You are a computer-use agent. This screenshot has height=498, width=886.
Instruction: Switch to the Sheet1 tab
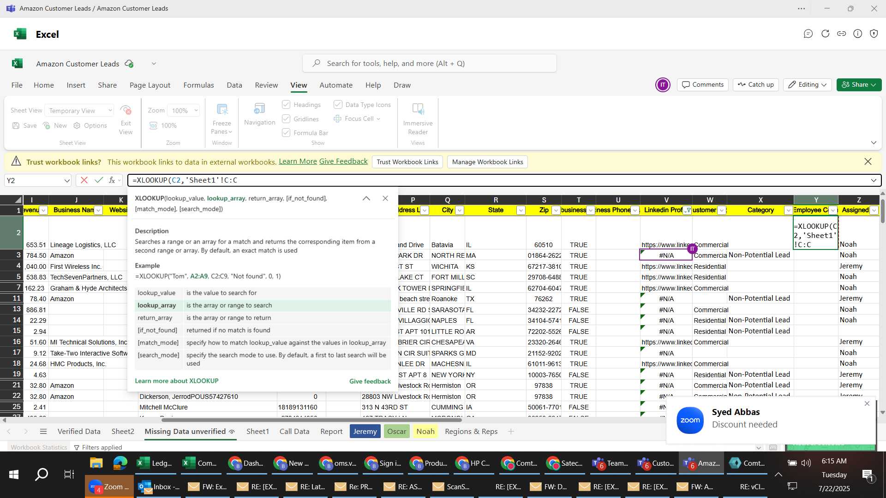(257, 432)
